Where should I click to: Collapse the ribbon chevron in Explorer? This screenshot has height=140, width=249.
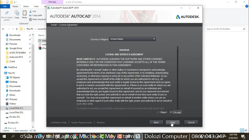tap(243, 6)
